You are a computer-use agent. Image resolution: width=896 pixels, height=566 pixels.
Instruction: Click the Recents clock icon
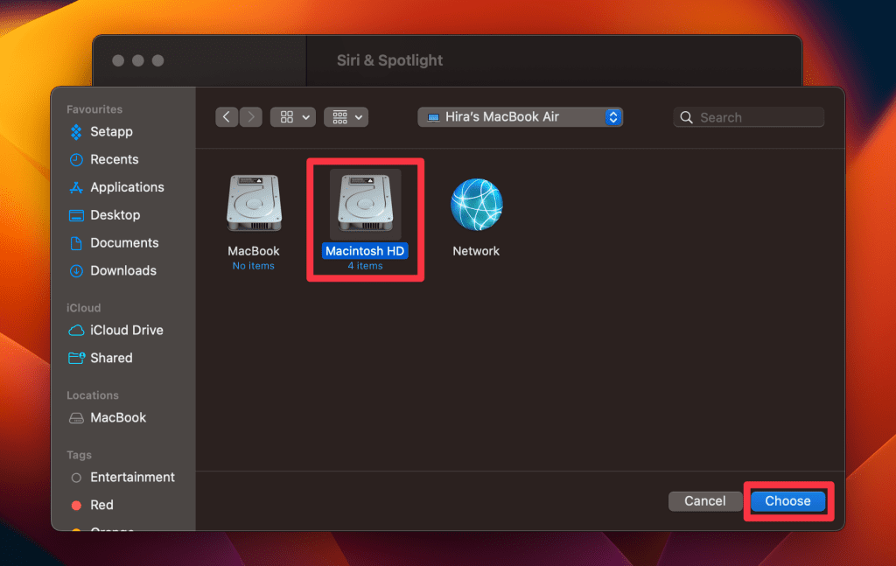76,160
